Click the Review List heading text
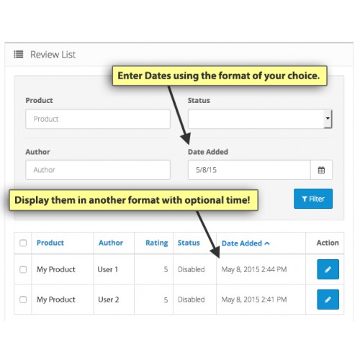Image resolution: width=360 pixels, height=360 pixels. click(53, 55)
